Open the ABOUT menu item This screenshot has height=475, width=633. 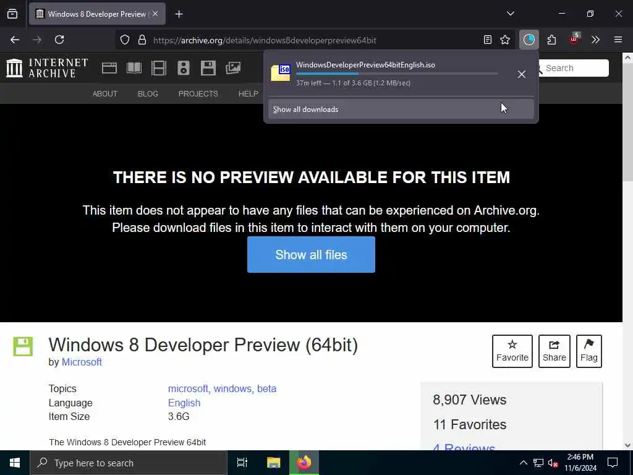(105, 94)
